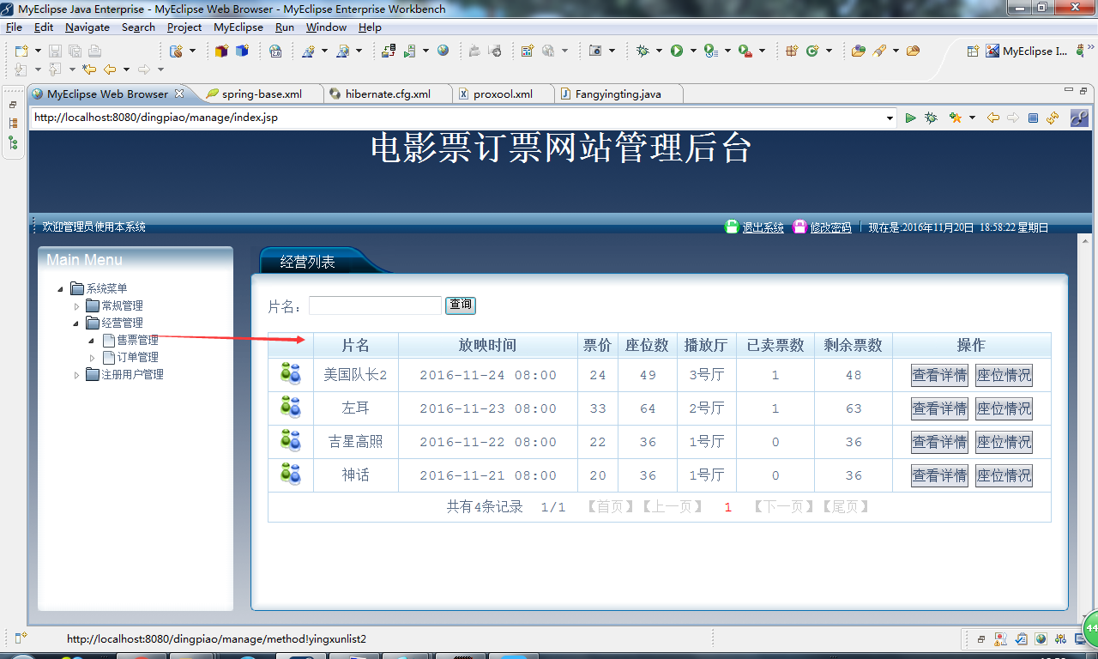Click 查看详情 for 左耳
The height and width of the screenshot is (659, 1098).
point(939,408)
